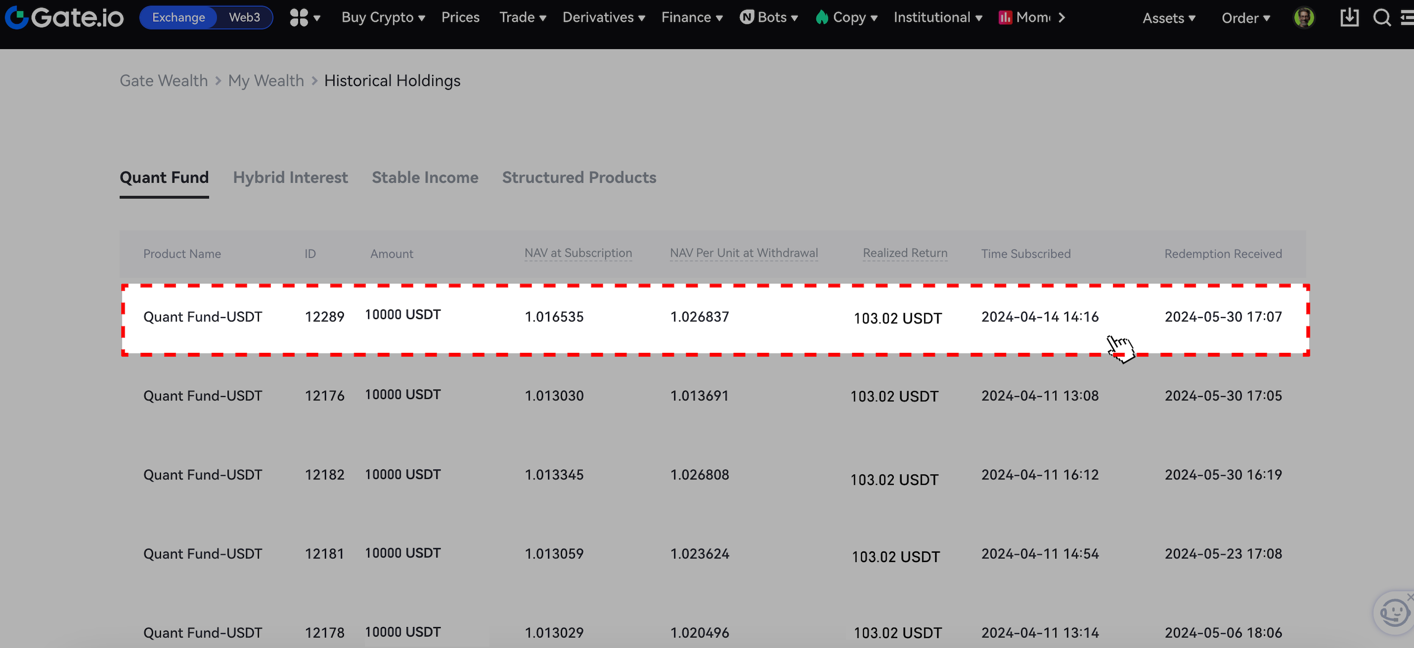The height and width of the screenshot is (648, 1414).
Task: Switch to Web3 mode
Action: tap(244, 17)
